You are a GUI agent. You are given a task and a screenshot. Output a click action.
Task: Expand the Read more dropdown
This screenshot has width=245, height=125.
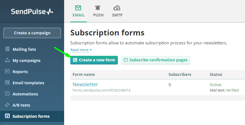(x=81, y=50)
